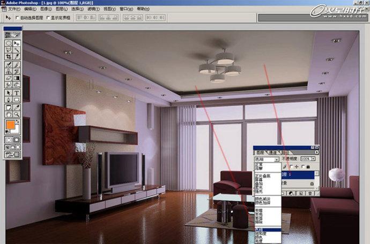Select the Path Component Selection tool
This screenshot has width=370, height=244.
[x=9, y=93]
